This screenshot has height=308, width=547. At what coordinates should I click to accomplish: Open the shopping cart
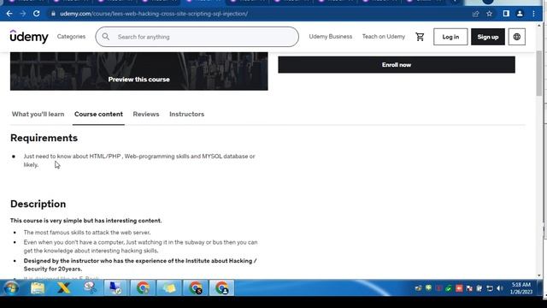[x=420, y=37]
